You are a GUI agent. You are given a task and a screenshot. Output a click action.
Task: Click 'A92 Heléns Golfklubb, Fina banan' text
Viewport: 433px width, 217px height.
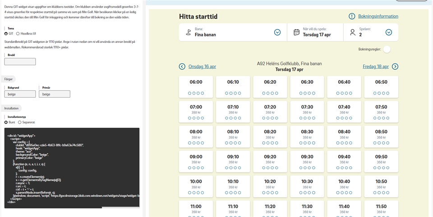289,63
